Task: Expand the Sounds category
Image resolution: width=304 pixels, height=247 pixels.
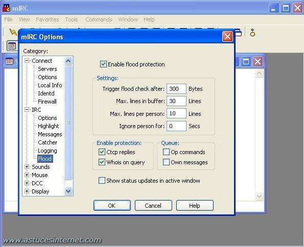Action: (x=27, y=166)
